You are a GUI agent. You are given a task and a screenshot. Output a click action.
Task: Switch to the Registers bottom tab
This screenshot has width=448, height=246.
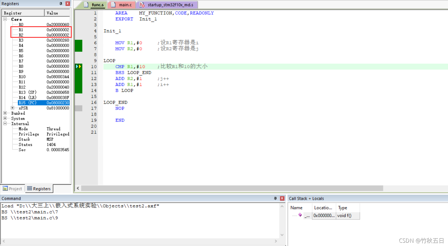(39, 189)
